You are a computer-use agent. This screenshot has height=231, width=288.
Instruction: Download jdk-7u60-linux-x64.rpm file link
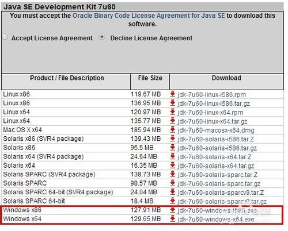click(210, 113)
